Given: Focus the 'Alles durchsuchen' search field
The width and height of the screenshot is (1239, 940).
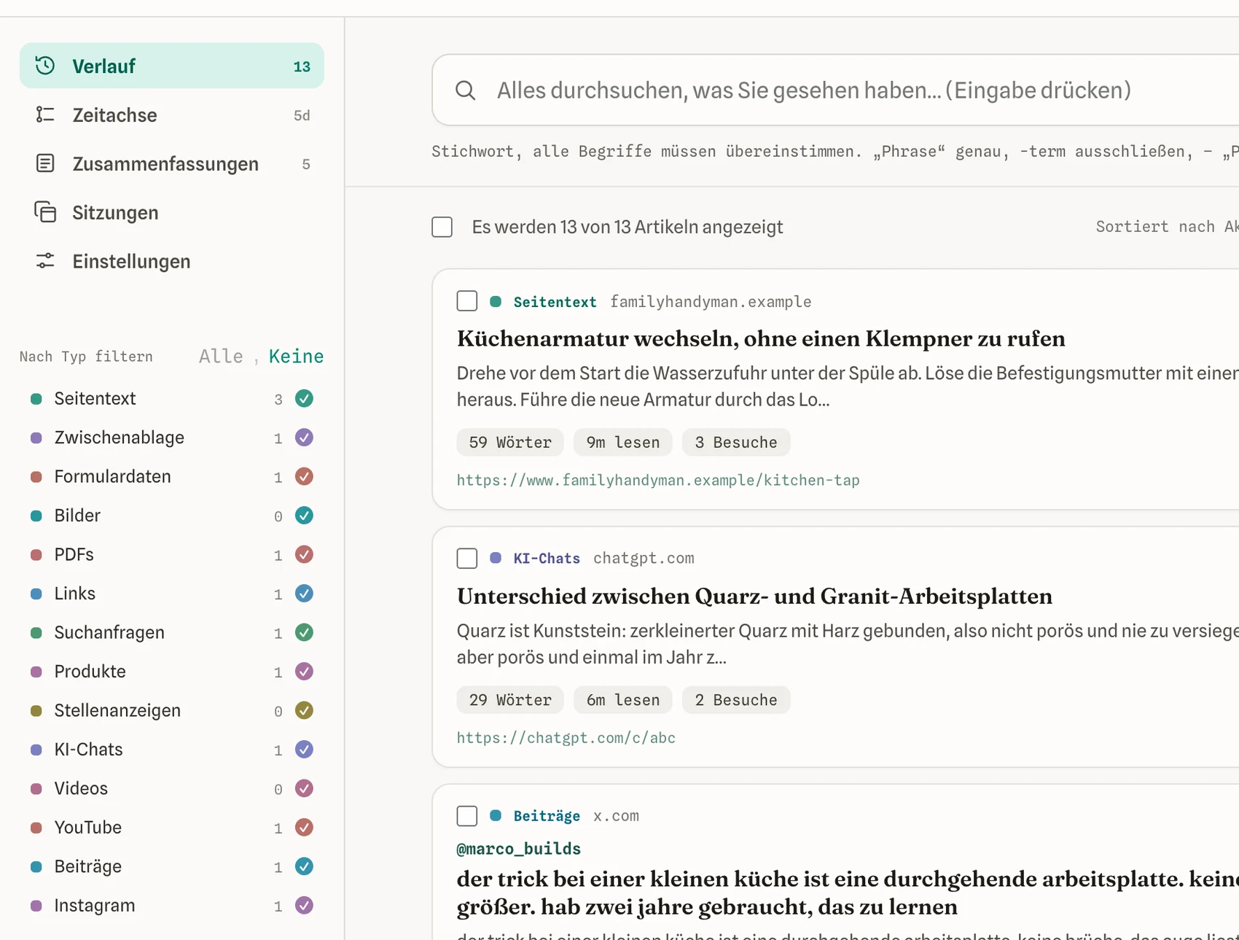Looking at the screenshot, I should click(838, 90).
